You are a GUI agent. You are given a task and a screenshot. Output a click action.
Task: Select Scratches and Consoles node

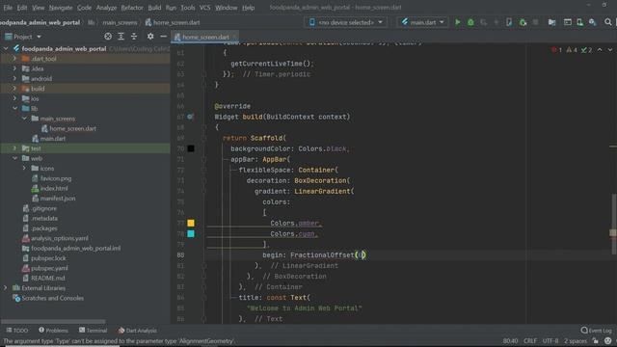point(48,298)
